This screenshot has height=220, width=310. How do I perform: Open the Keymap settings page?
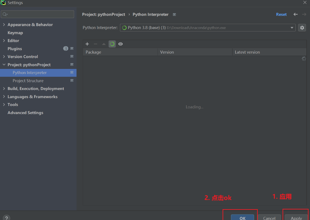[x=15, y=33]
